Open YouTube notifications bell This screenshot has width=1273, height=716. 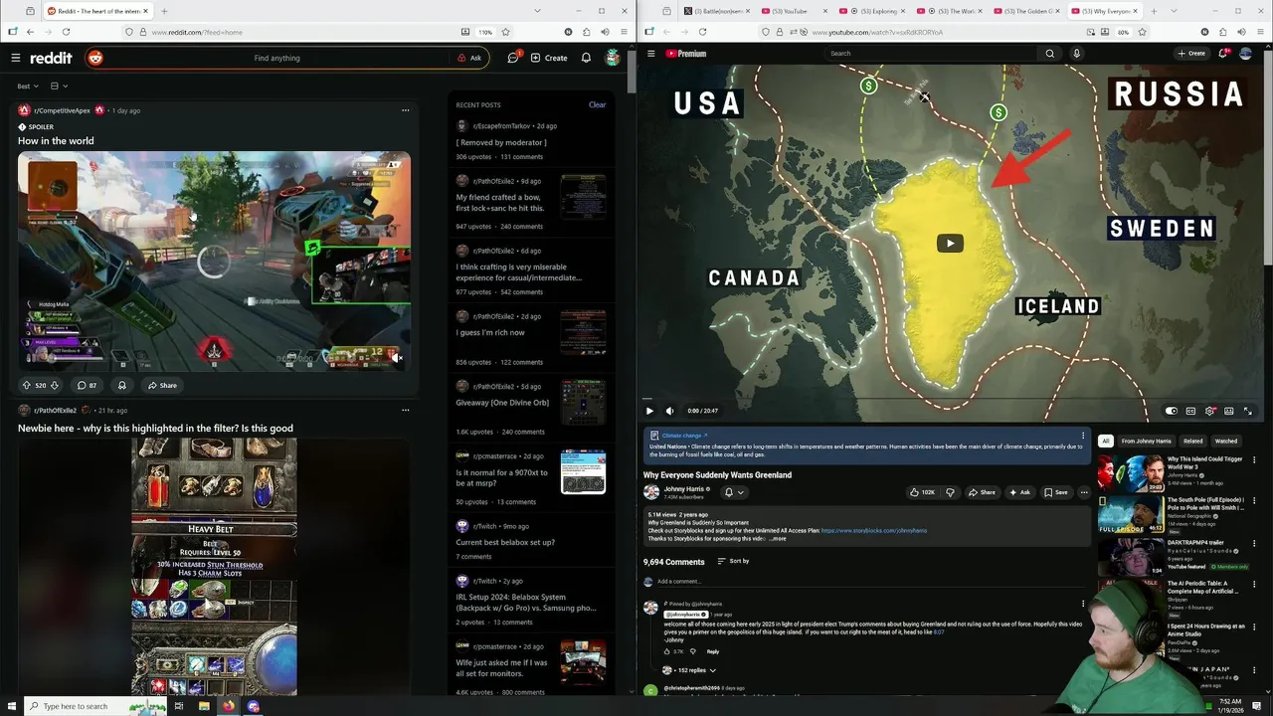(1223, 54)
